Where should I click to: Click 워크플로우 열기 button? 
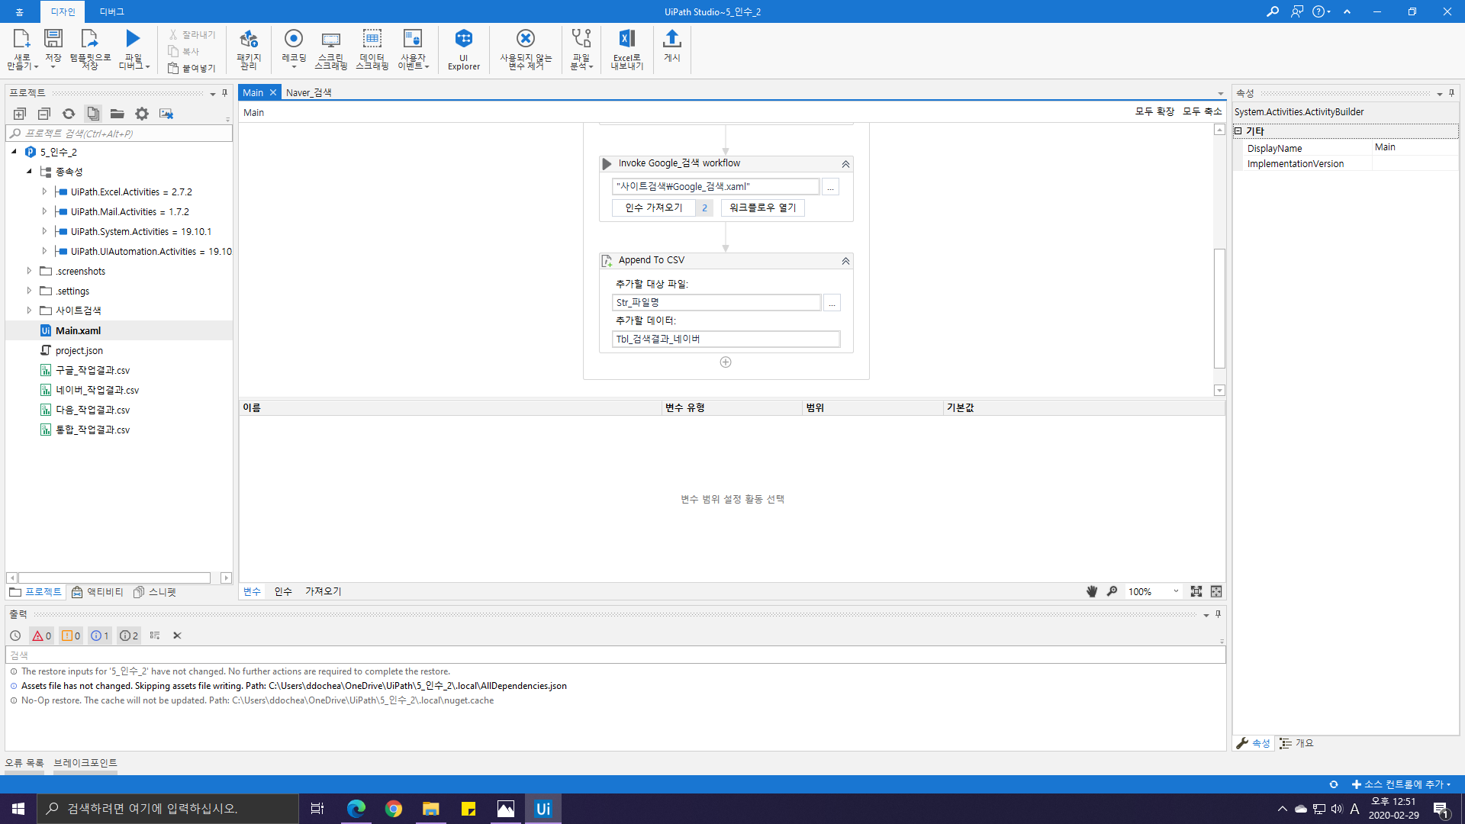pos(762,208)
